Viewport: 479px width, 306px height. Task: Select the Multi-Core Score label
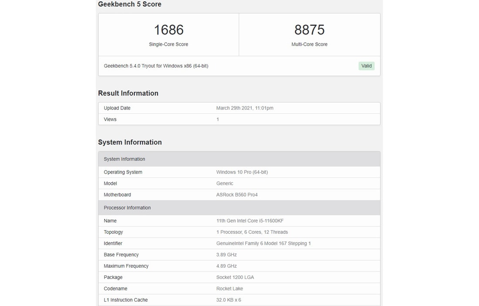point(309,44)
